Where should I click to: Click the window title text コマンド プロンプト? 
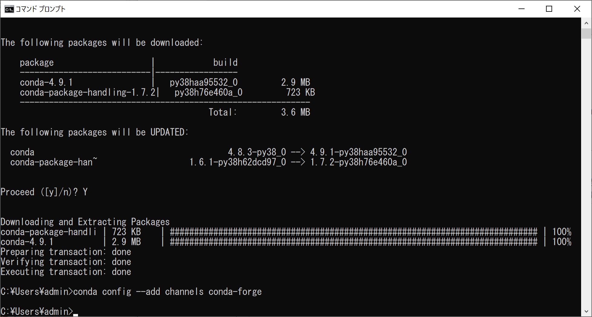(x=41, y=9)
